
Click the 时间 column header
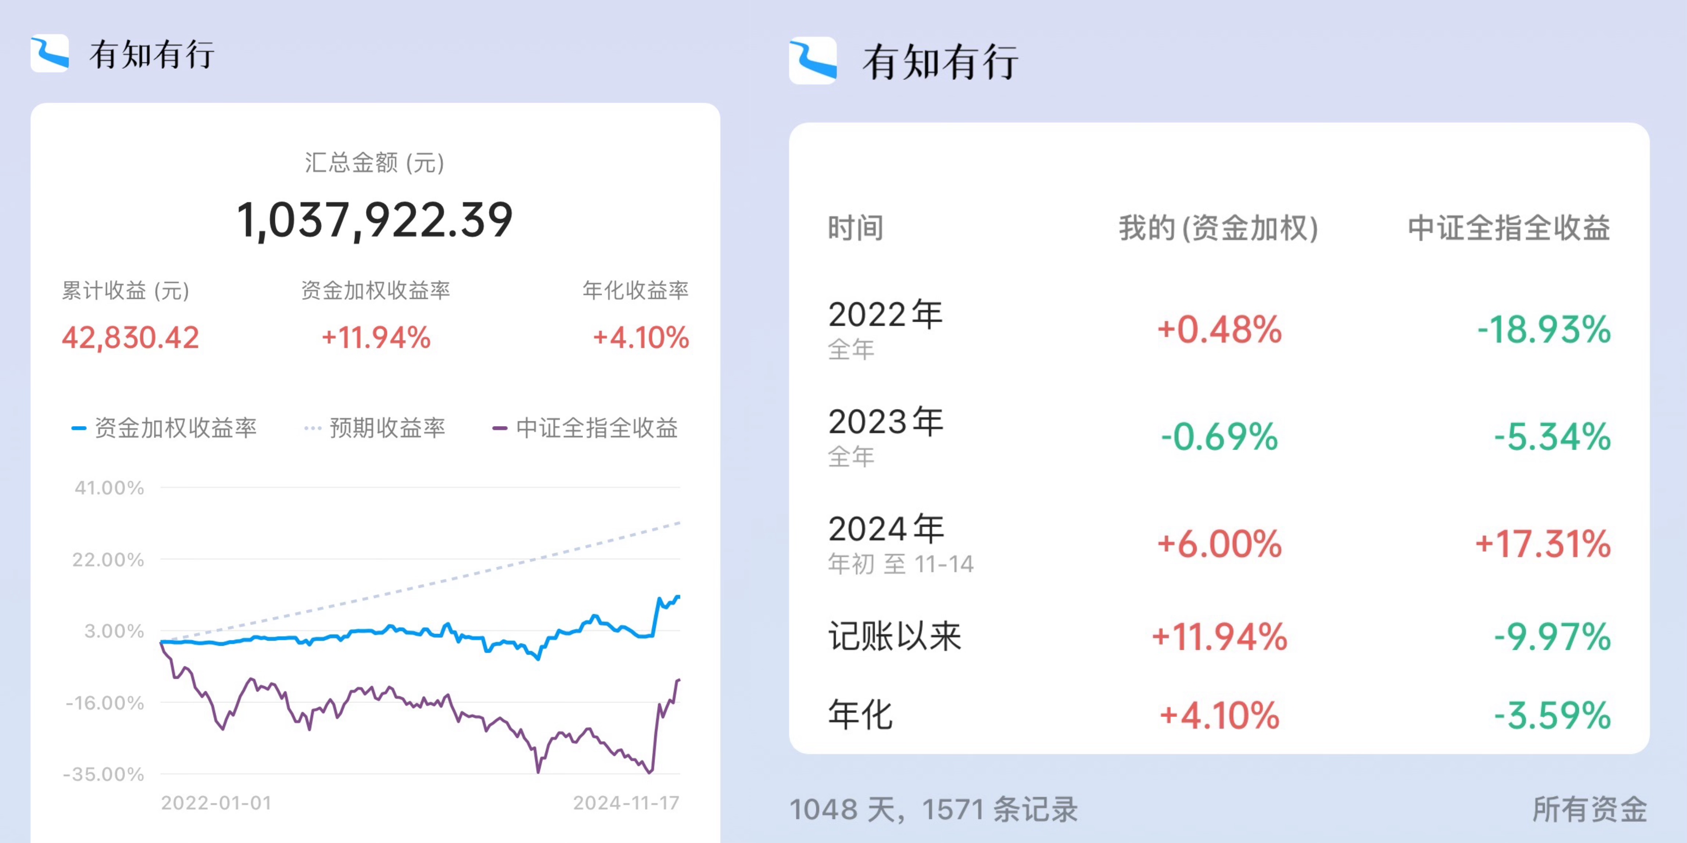click(x=856, y=228)
